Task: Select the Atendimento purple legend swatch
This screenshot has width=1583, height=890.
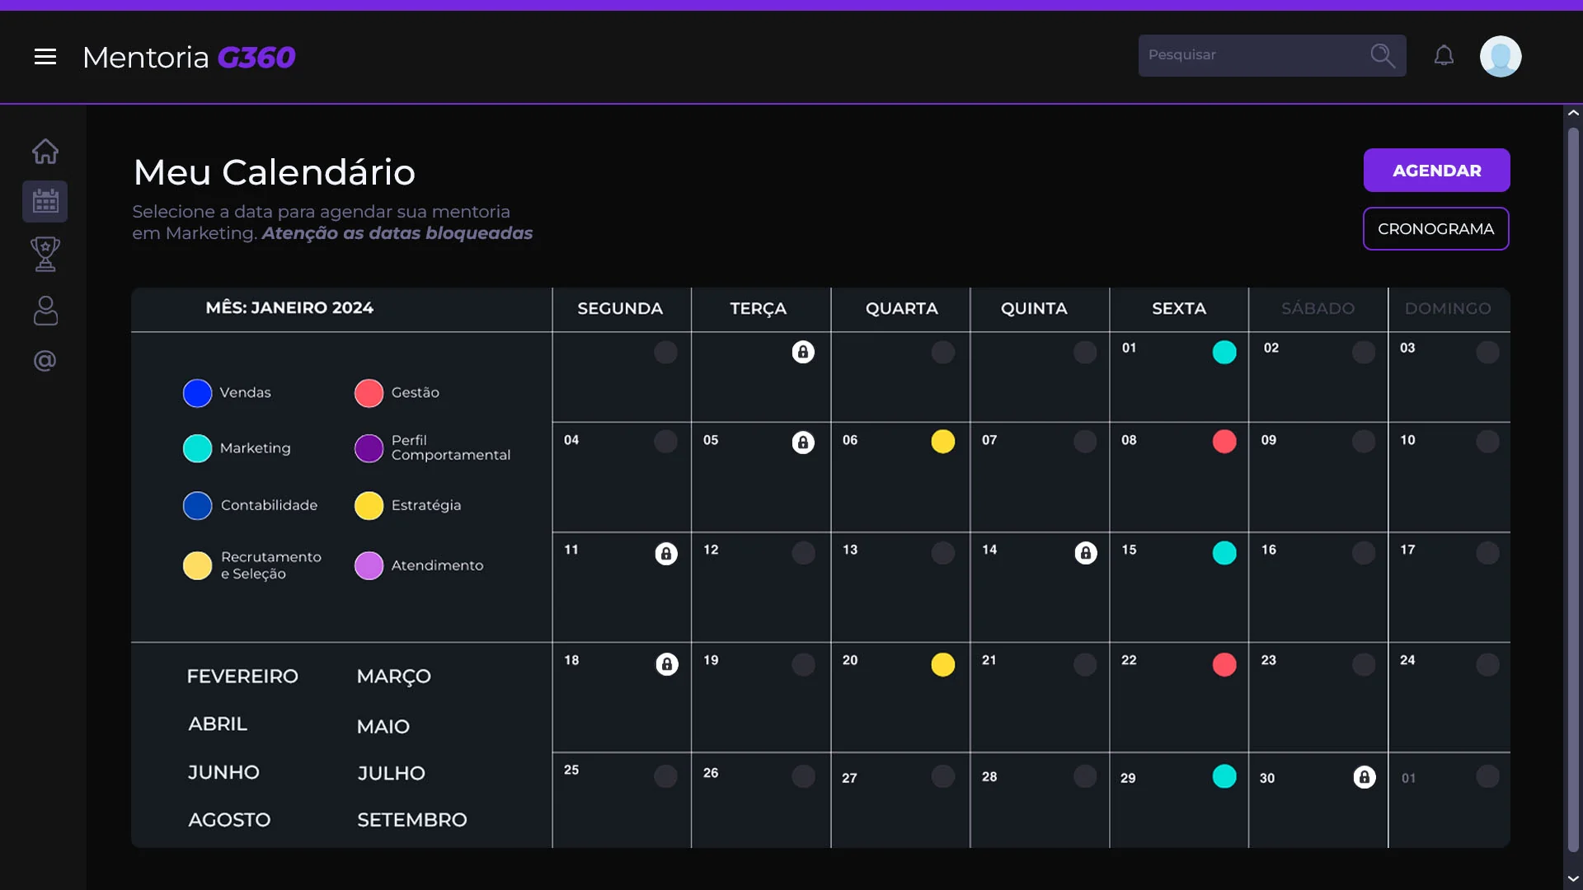Action: click(369, 565)
